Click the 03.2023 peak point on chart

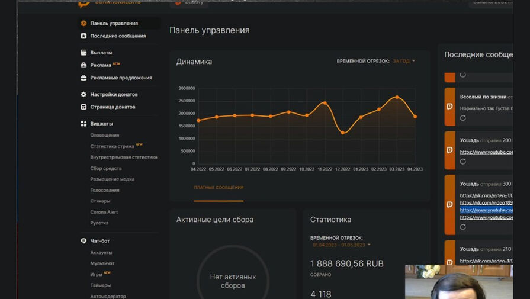(x=397, y=97)
